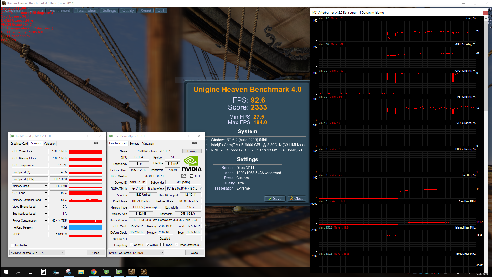Screen dimensions: 492x277
Task: Open the Heaven Quality menu
Action: (128, 11)
